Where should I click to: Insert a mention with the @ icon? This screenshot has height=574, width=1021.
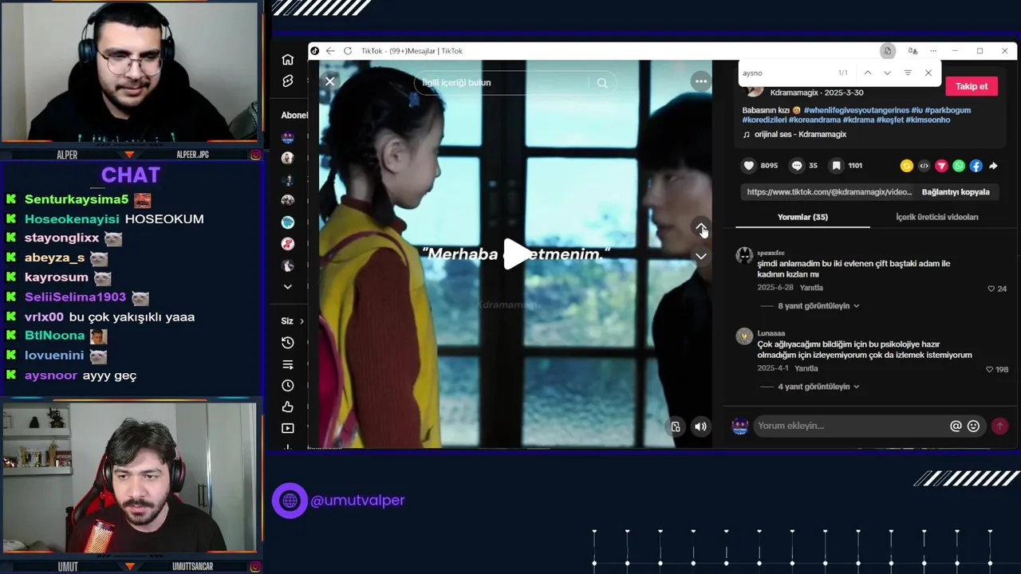point(956,427)
